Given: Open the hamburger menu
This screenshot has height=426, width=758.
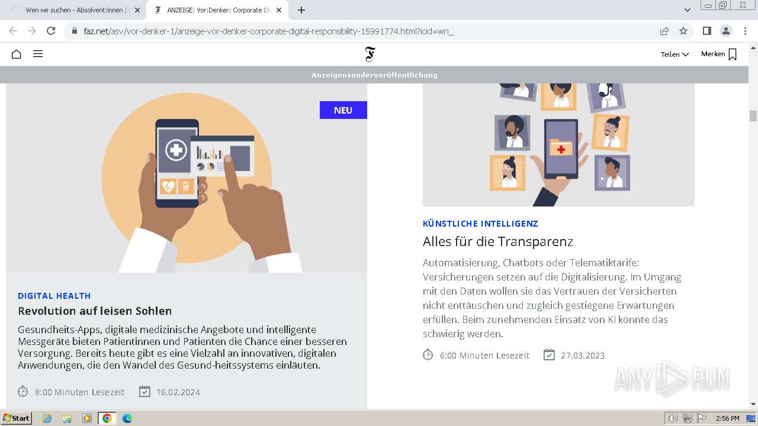Looking at the screenshot, I should coord(38,54).
